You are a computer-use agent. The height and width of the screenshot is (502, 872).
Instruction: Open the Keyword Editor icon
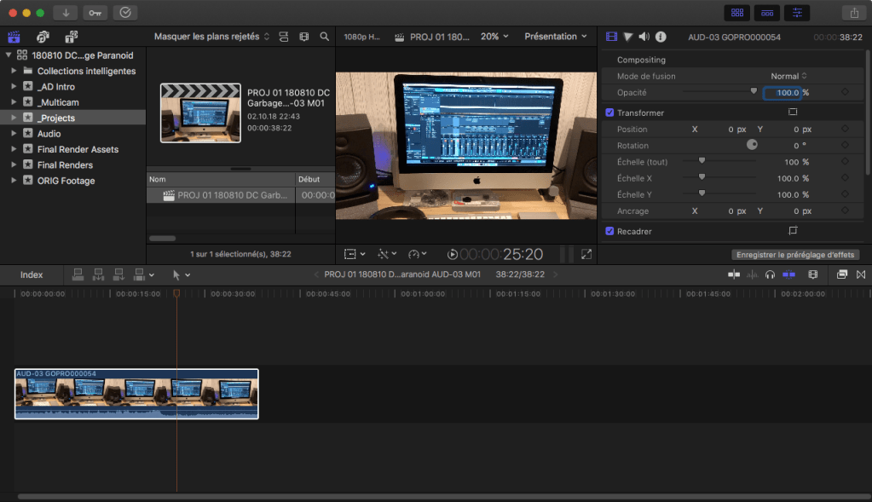[95, 12]
